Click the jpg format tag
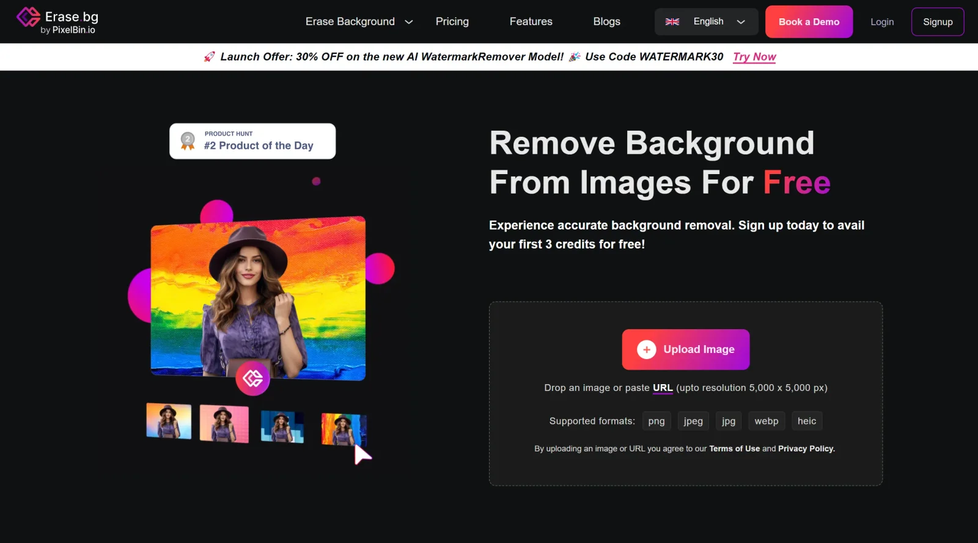Screen dimensions: 978x543 click(x=729, y=421)
